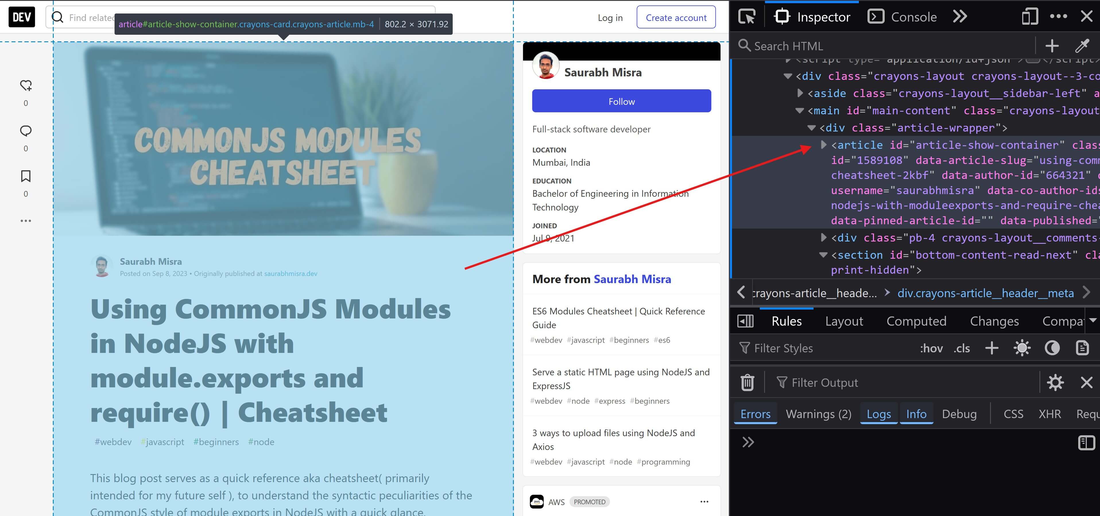Switch console to multi-line editor mode

coord(1086,442)
